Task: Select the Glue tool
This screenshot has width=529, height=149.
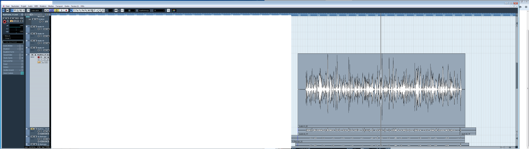Action: coord(80,10)
